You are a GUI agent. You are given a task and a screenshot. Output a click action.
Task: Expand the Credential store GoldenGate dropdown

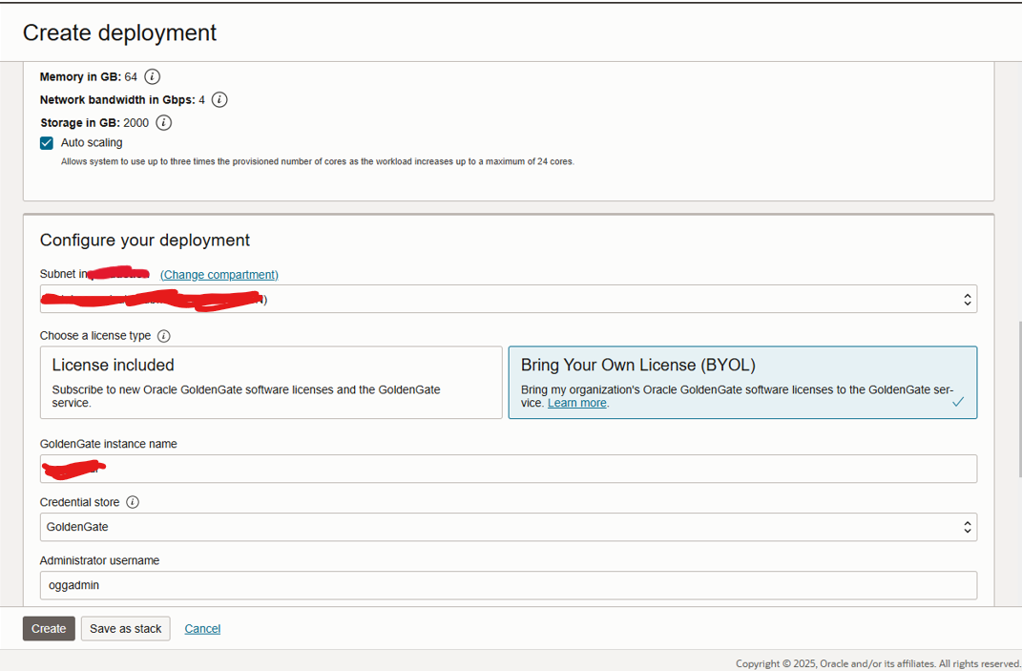(509, 527)
